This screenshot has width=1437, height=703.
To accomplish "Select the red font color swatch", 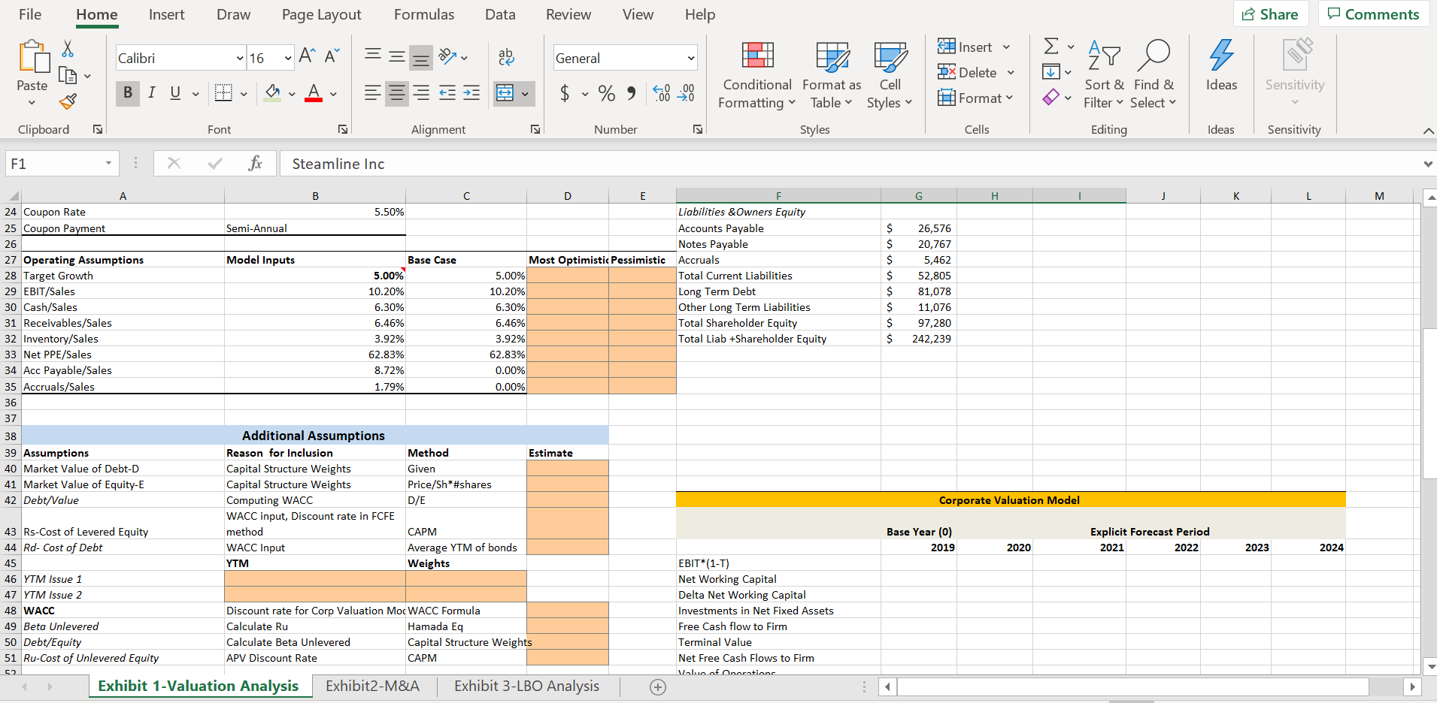I will [314, 93].
